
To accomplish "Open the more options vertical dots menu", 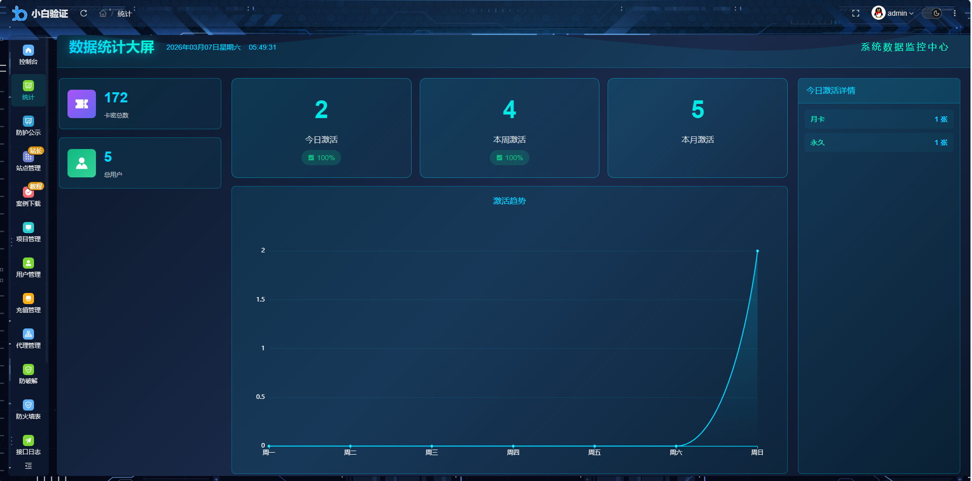I will (x=955, y=13).
